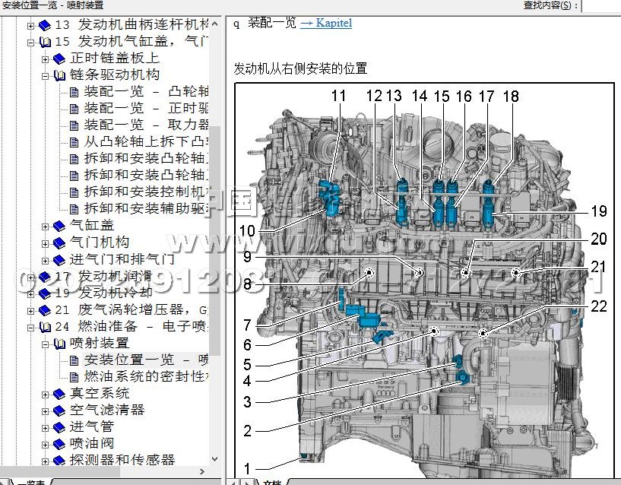Click the book icon next to 气缸盖
Image resolution: width=621 pixels, height=485 pixels.
pyautogui.click(x=58, y=226)
